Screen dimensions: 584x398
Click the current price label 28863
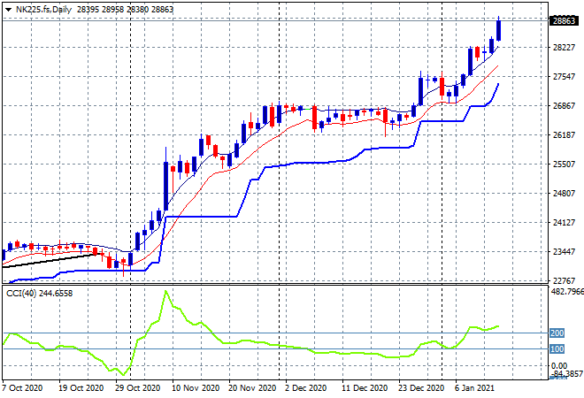coord(564,21)
